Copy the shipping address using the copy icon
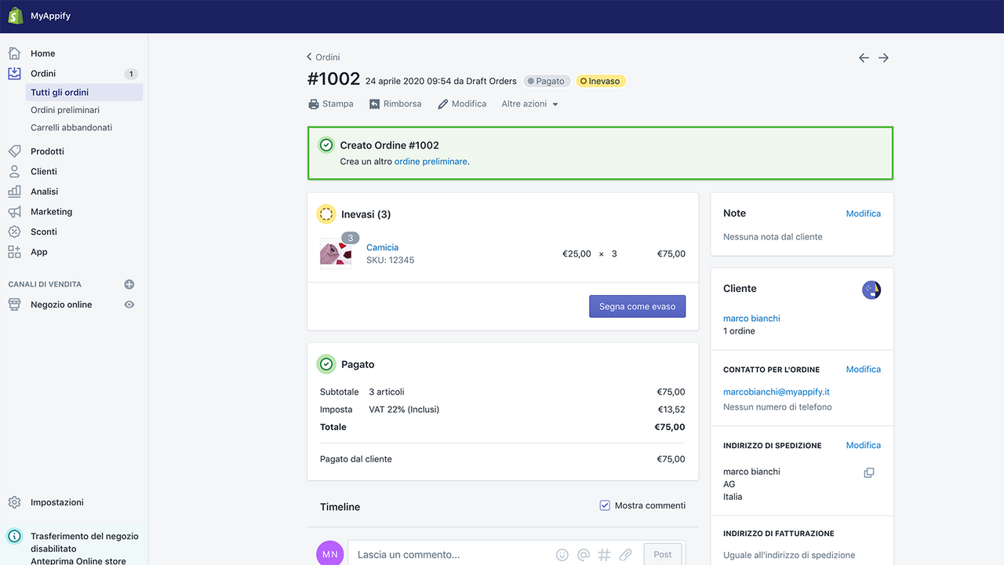The width and height of the screenshot is (1004, 565). click(868, 472)
